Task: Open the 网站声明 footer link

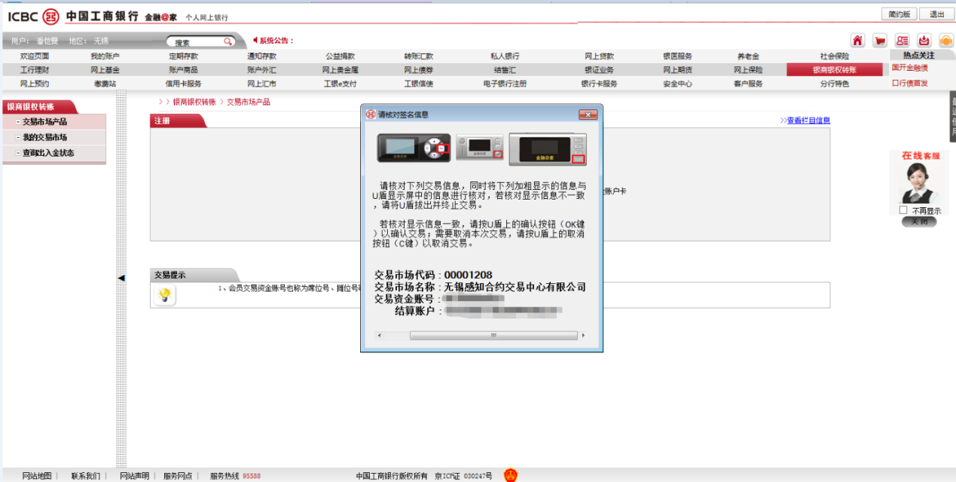Action: (135, 476)
